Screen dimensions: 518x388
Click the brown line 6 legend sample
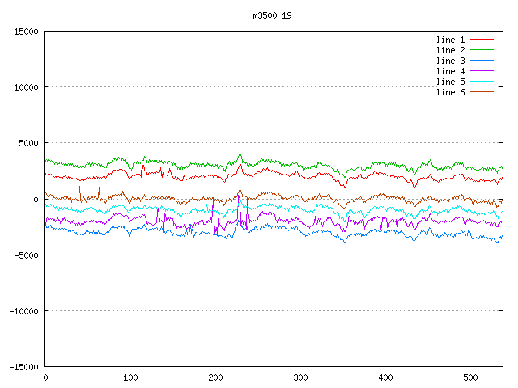[x=482, y=92]
